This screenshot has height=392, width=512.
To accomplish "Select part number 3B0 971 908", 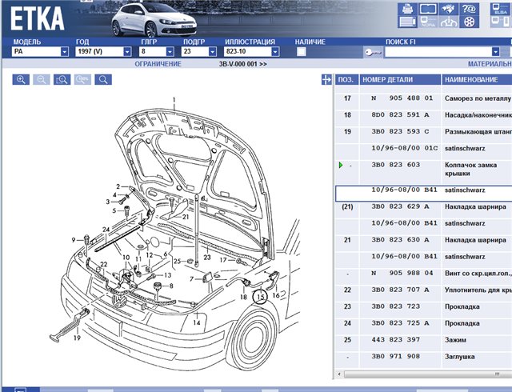I will (395, 356).
